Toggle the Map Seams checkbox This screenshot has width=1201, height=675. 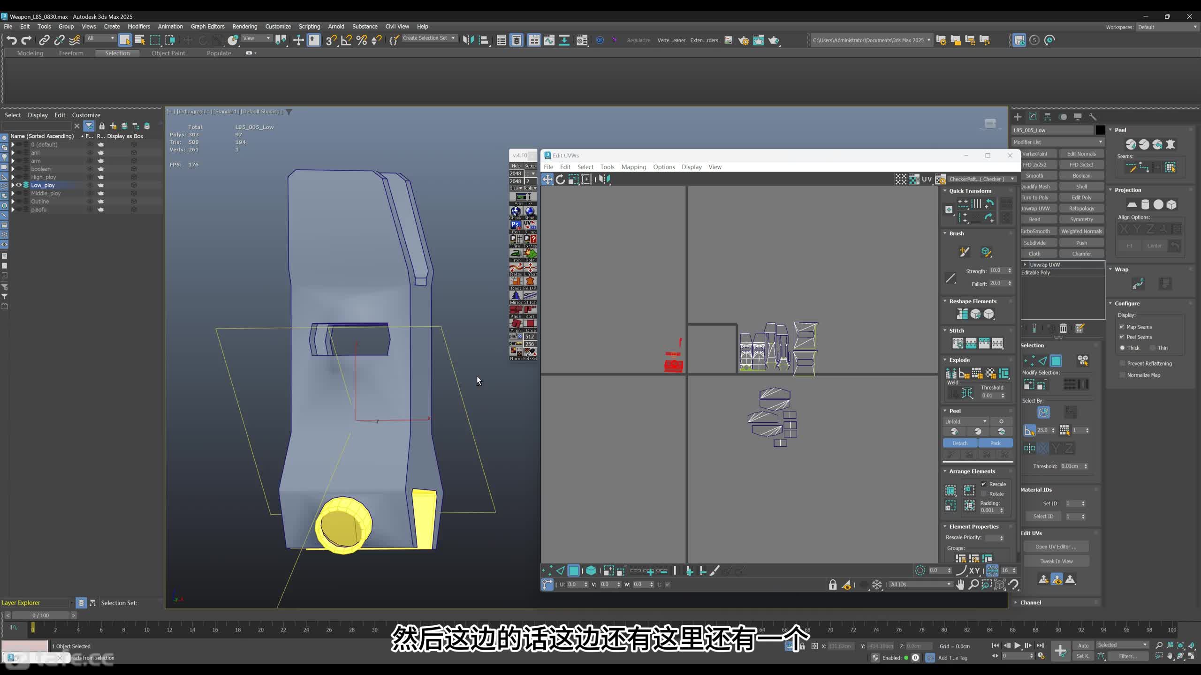pyautogui.click(x=1122, y=327)
